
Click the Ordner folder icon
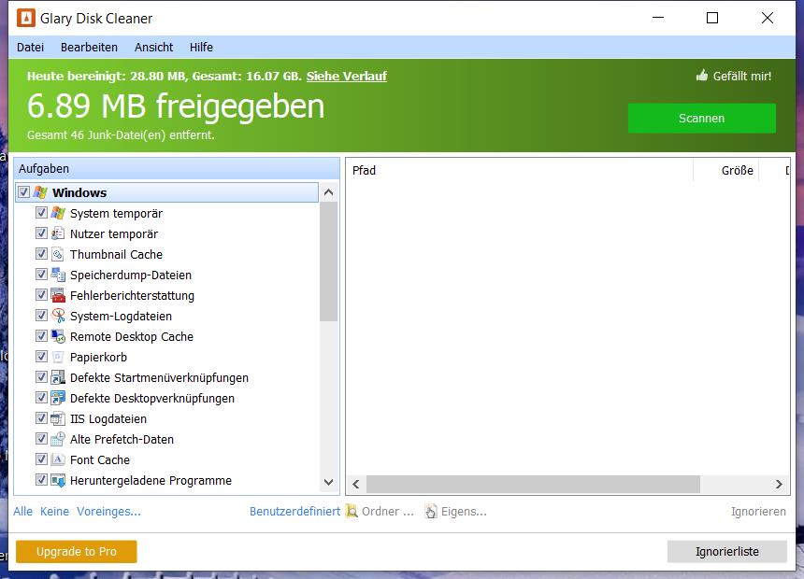point(352,511)
